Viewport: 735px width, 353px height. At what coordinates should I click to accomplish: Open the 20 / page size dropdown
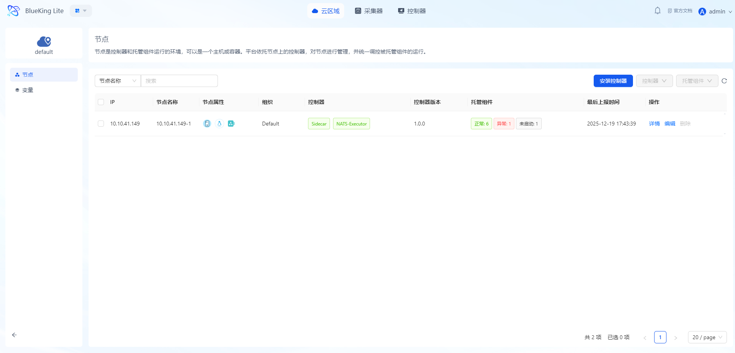(x=707, y=337)
